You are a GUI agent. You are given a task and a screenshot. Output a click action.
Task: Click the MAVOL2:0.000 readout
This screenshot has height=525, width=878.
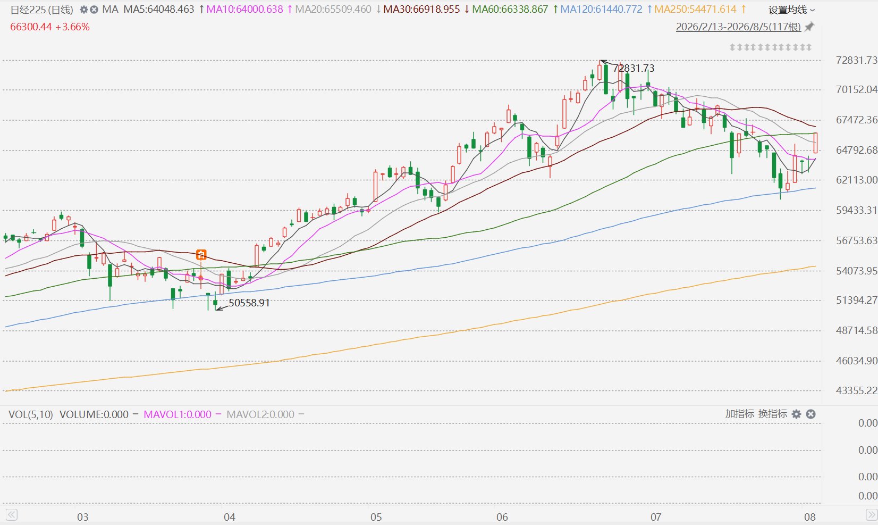(260, 414)
